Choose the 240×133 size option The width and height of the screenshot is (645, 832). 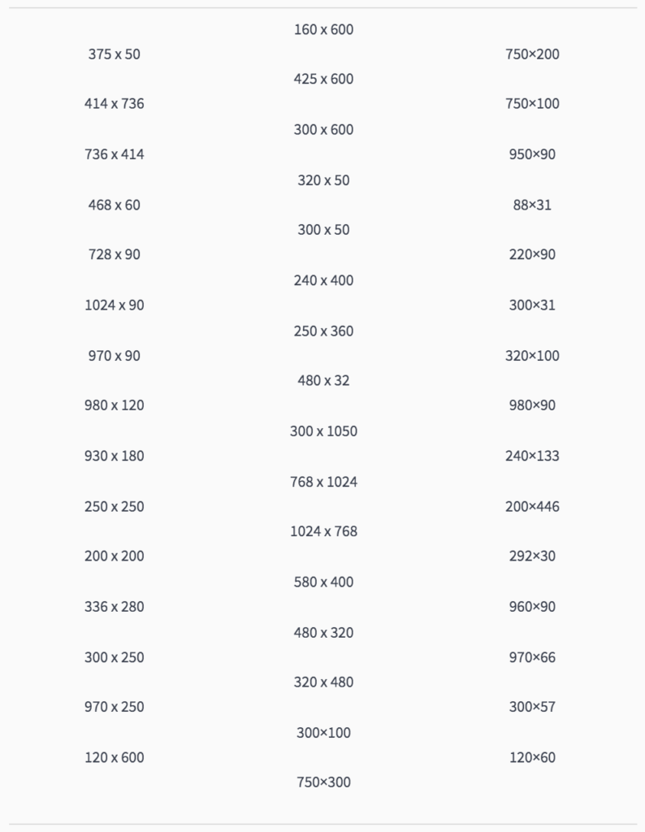coord(532,456)
